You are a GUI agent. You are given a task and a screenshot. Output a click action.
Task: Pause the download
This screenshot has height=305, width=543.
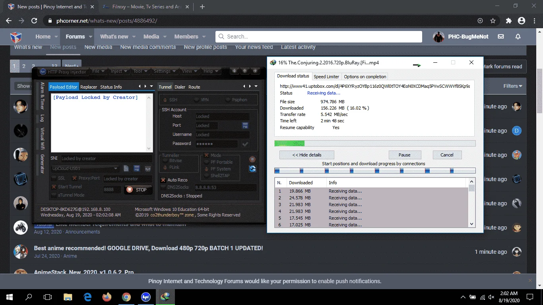click(404, 155)
